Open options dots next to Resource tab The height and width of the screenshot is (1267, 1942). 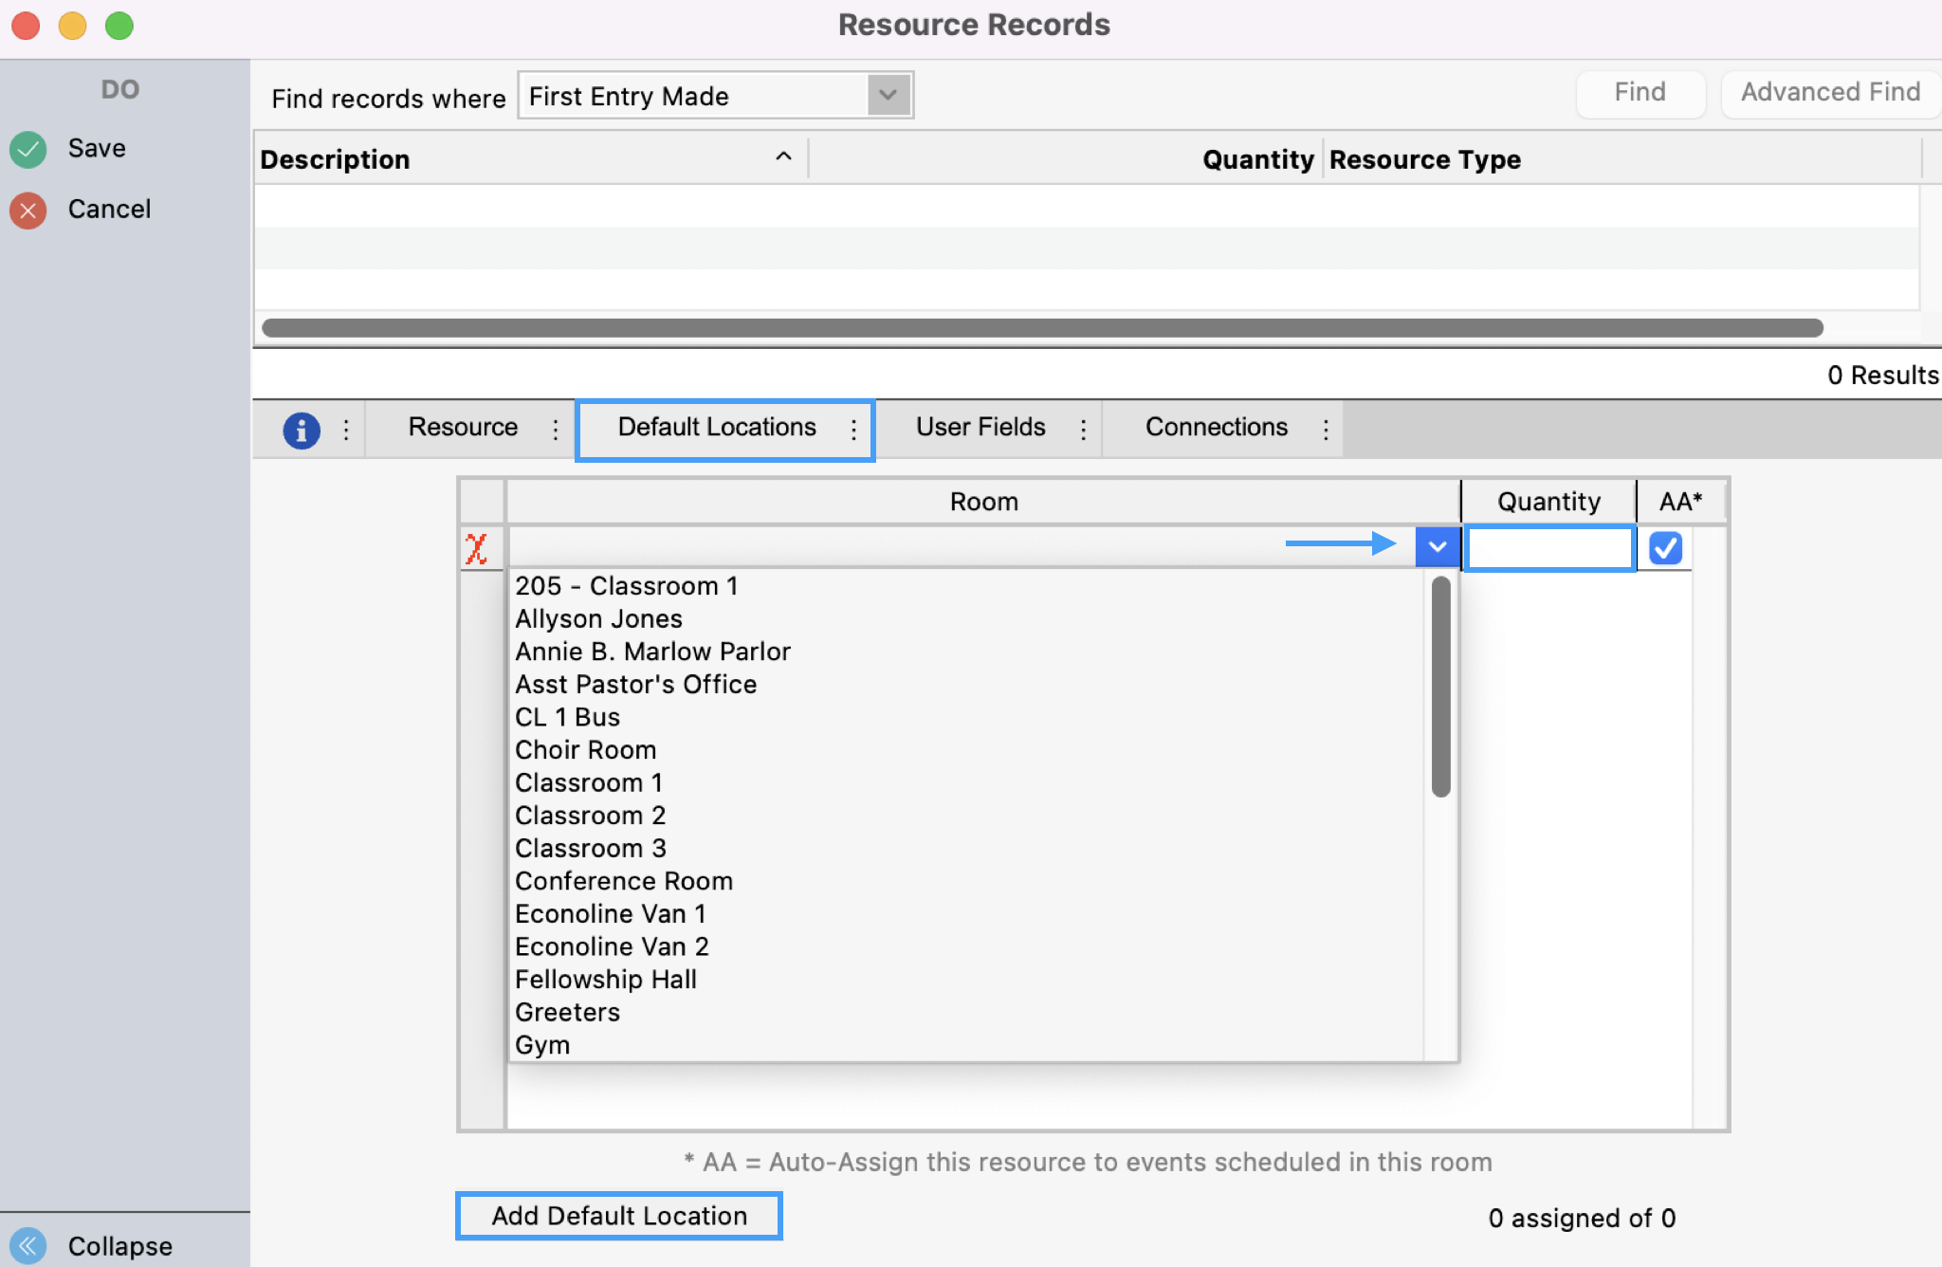point(556,430)
